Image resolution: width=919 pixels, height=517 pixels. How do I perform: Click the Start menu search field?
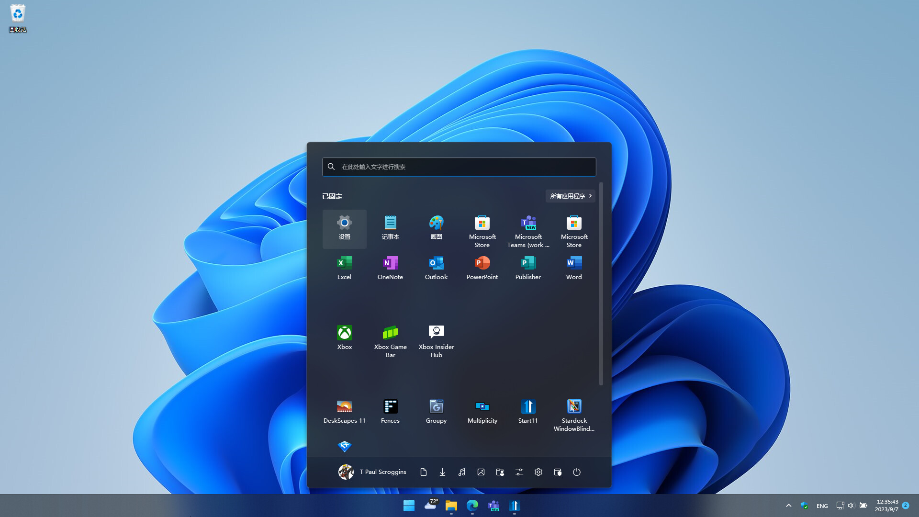click(x=459, y=167)
